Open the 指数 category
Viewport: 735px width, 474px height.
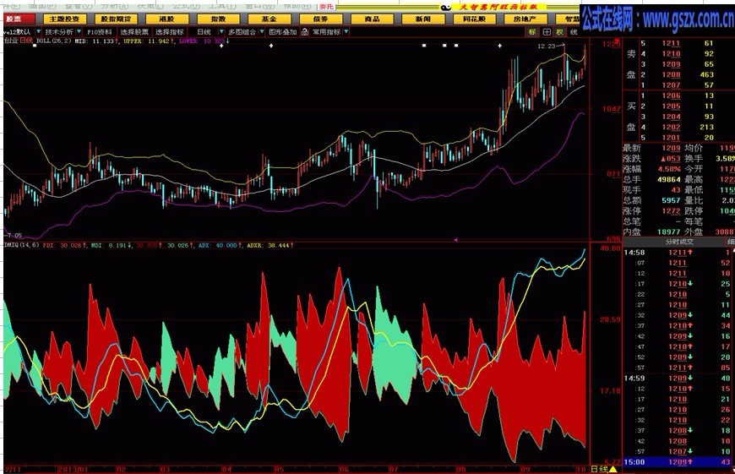(219, 19)
